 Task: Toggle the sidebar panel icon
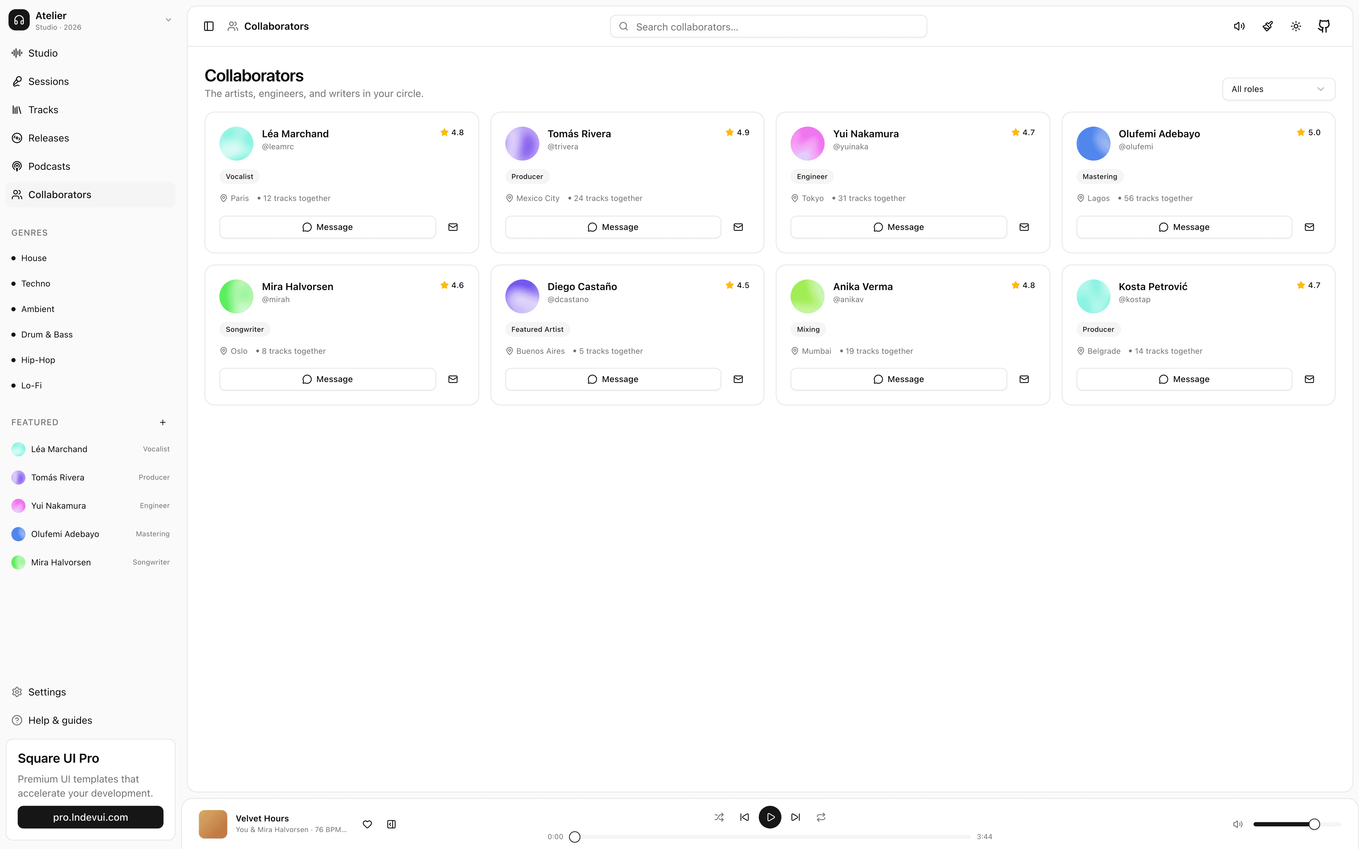(209, 26)
